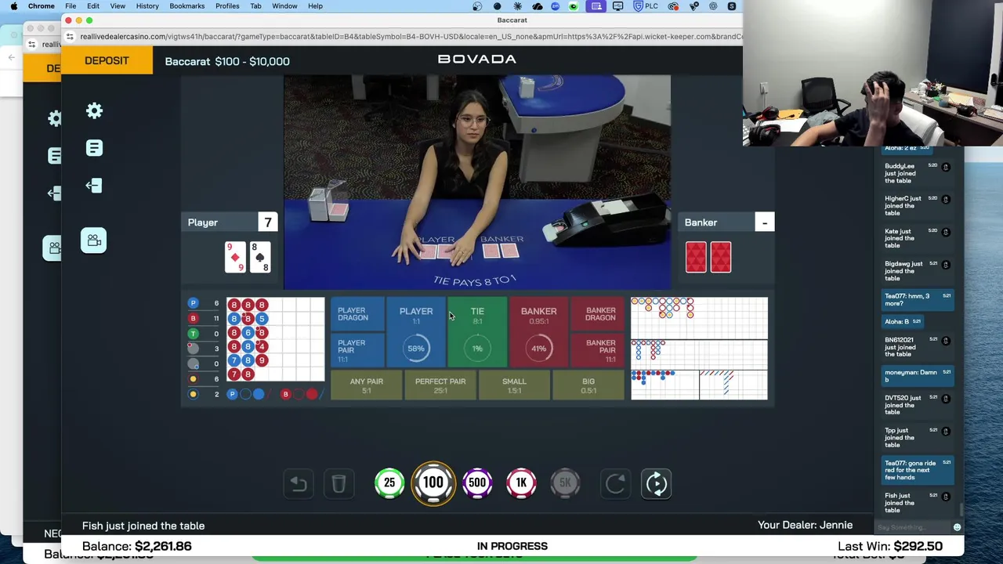
Task: Click the big road history grid
Action: tap(699, 318)
